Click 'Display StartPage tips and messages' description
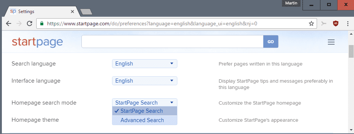 276,84
